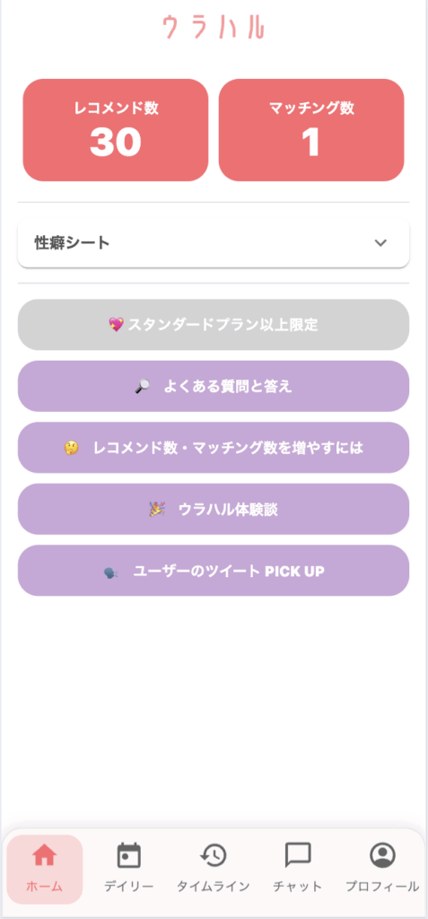This screenshot has height=919, width=428.
Task: Click the thinking face emoji icon
Action: coord(71,449)
